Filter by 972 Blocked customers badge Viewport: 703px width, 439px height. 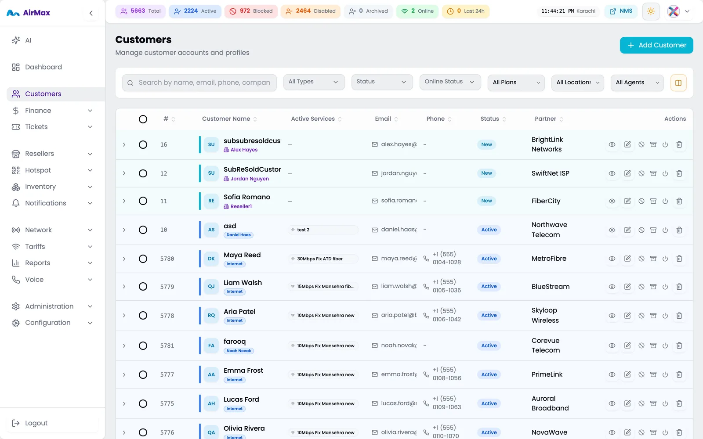(251, 11)
